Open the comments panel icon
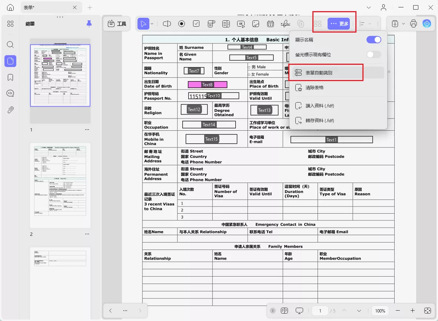The width and height of the screenshot is (438, 321). [10, 93]
